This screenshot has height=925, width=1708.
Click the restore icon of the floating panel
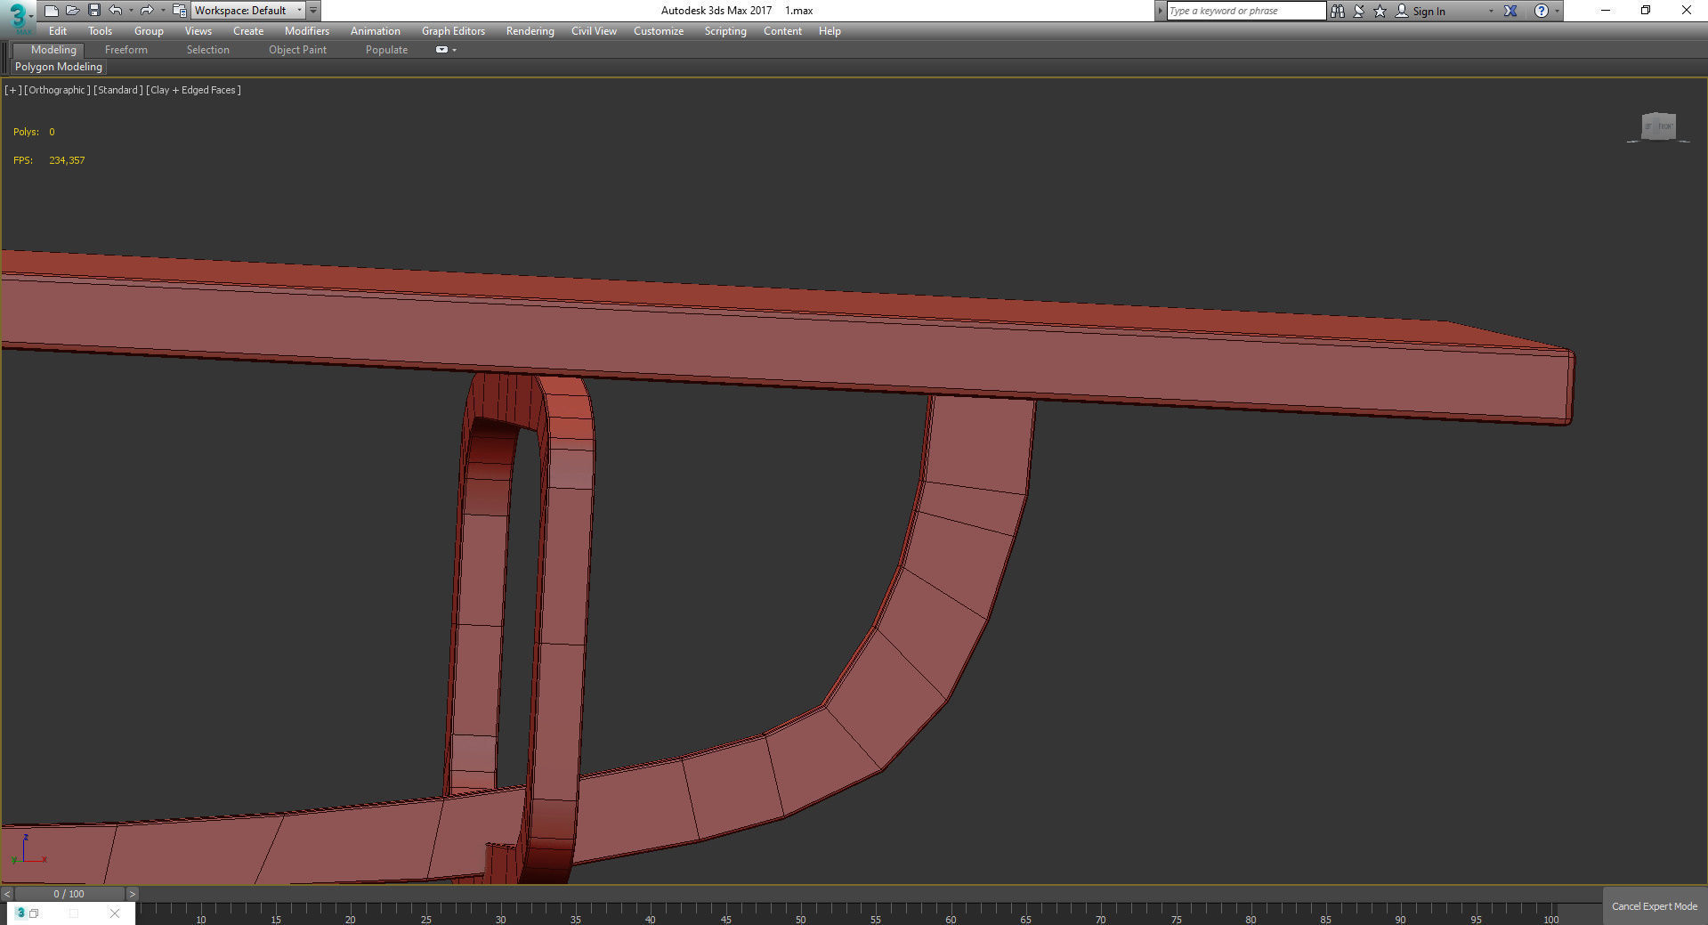(x=34, y=913)
